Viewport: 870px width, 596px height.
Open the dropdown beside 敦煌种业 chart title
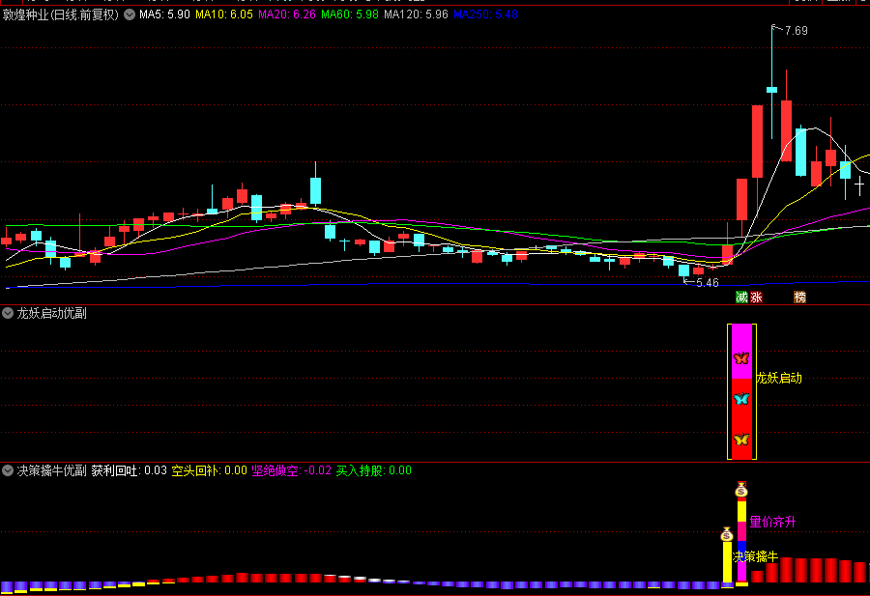point(130,14)
